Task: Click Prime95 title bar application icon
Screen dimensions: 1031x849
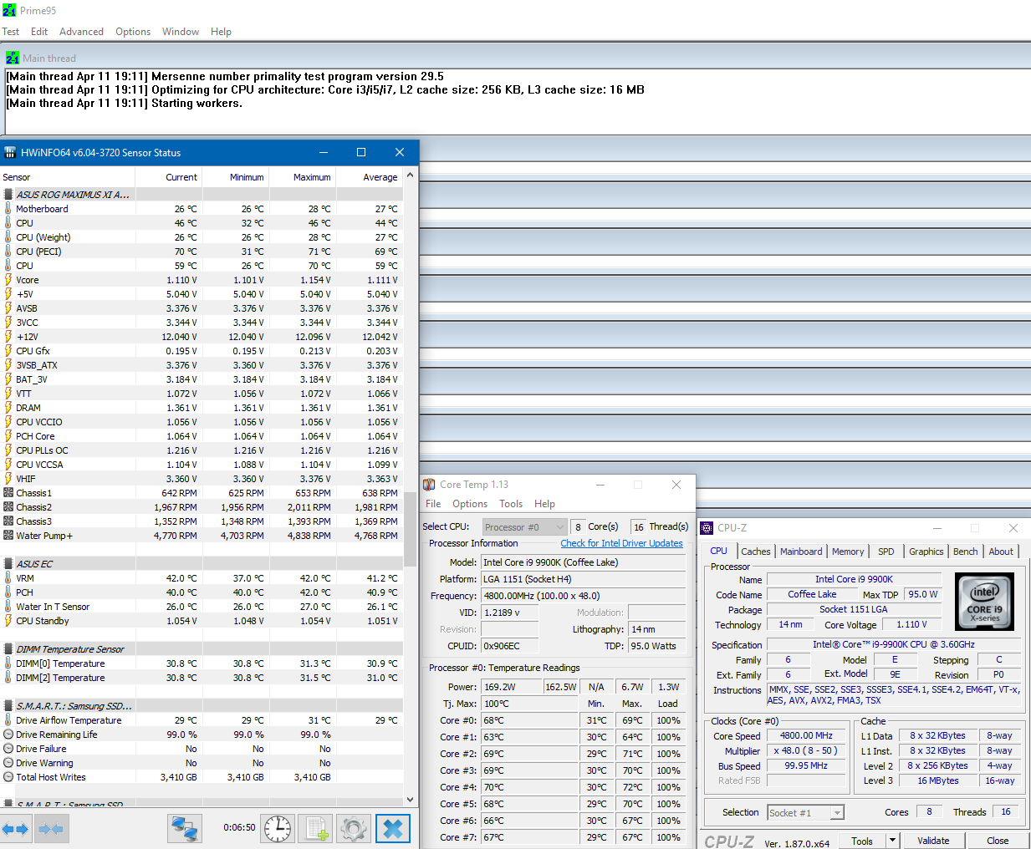Action: point(9,10)
